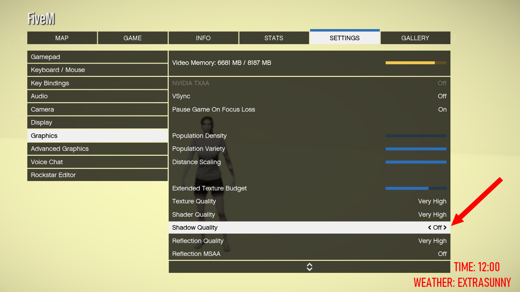Select the Shadow Quality row
Viewport: 520px width, 292px height.
pyautogui.click(x=309, y=227)
